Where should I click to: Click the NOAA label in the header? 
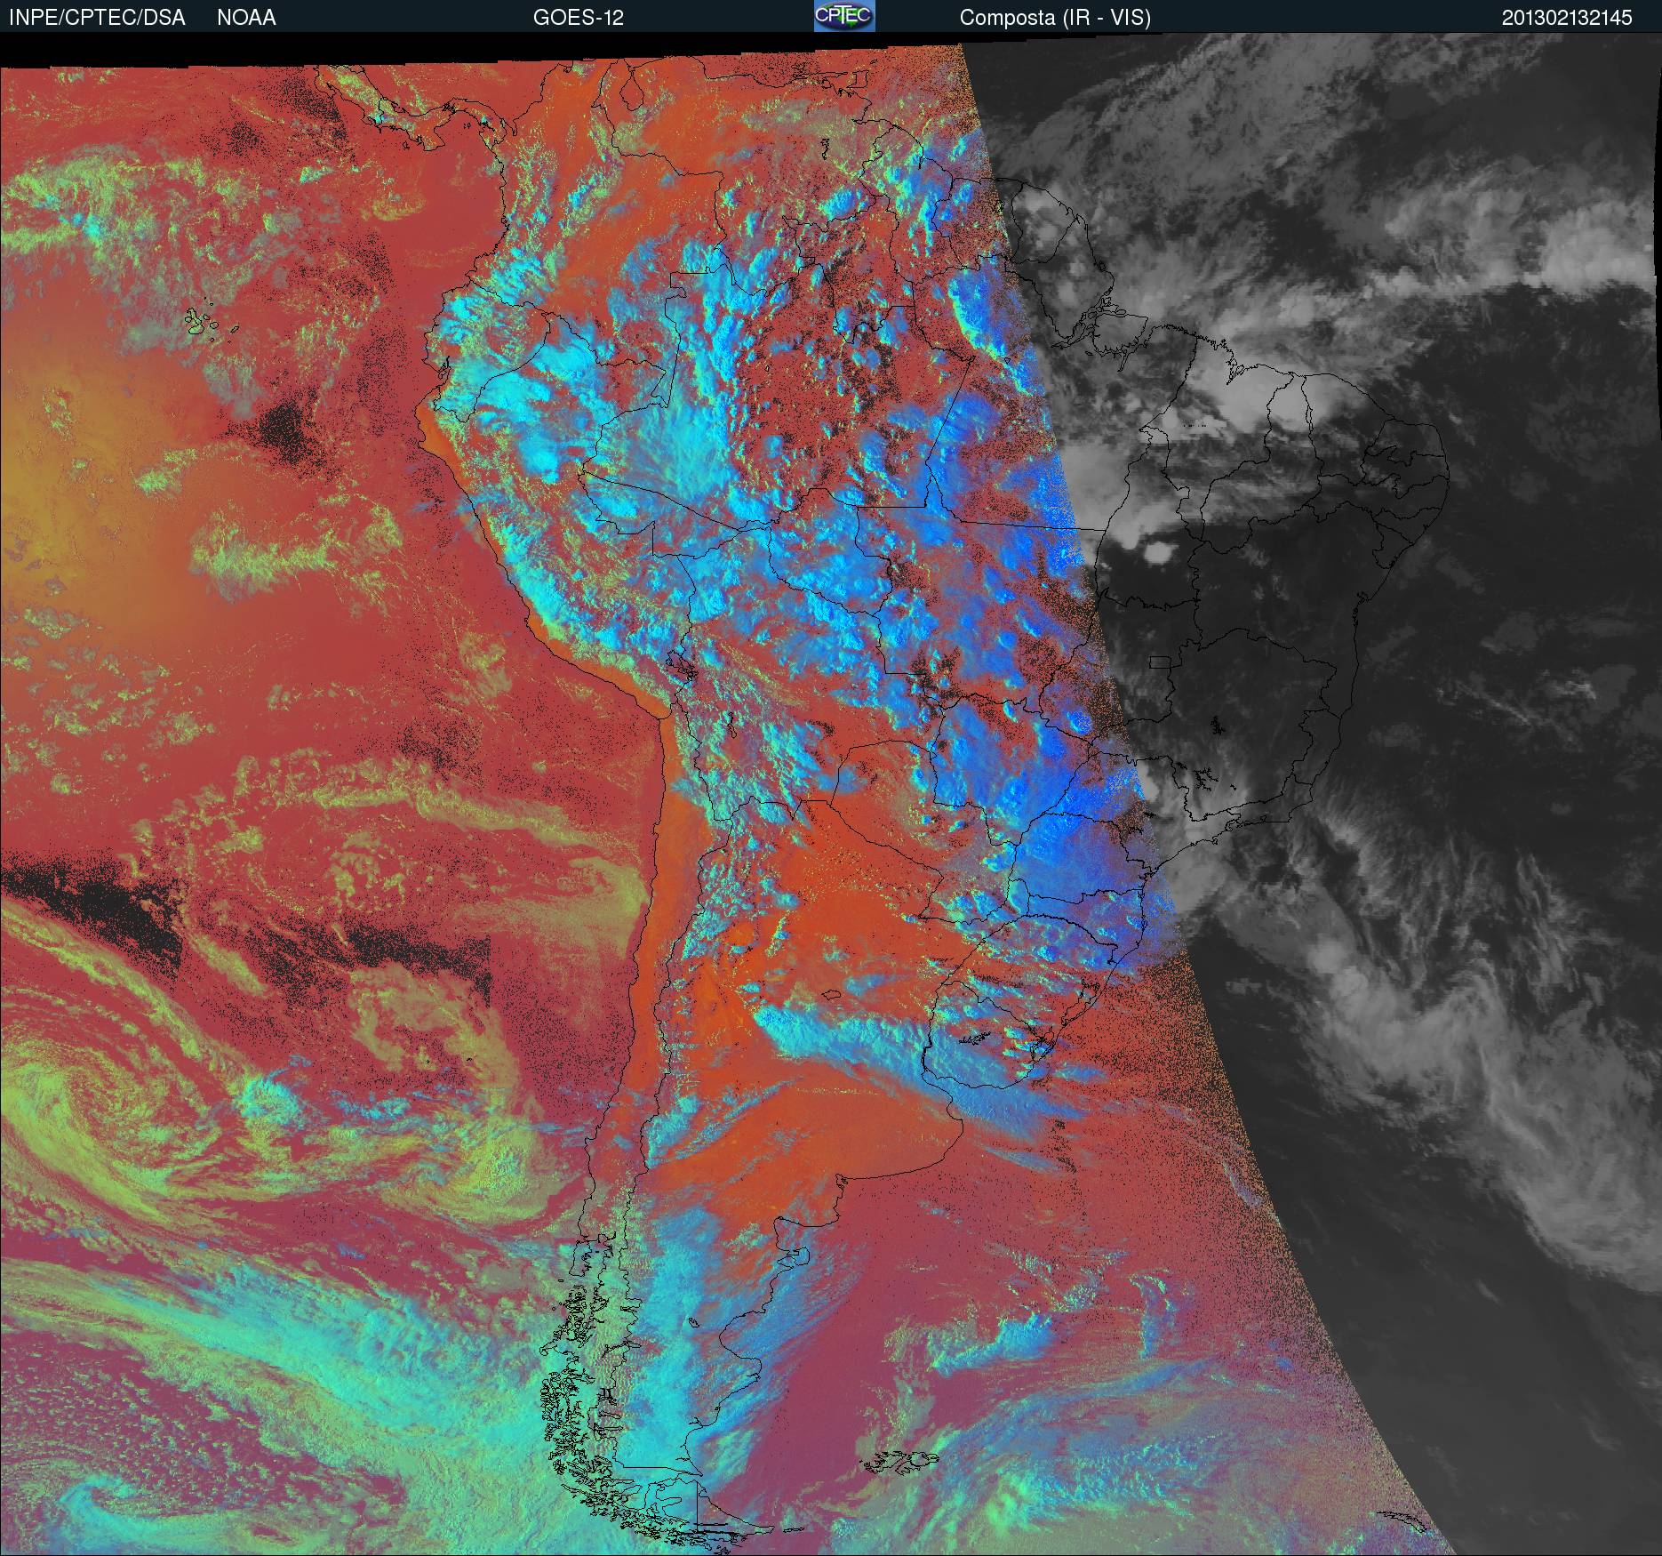point(246,18)
